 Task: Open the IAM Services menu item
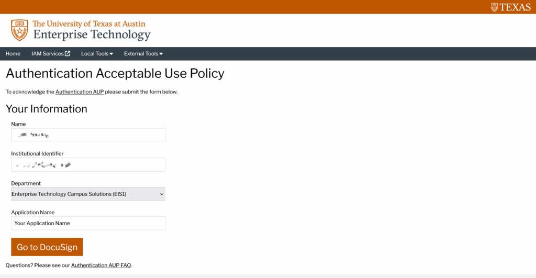(x=47, y=54)
